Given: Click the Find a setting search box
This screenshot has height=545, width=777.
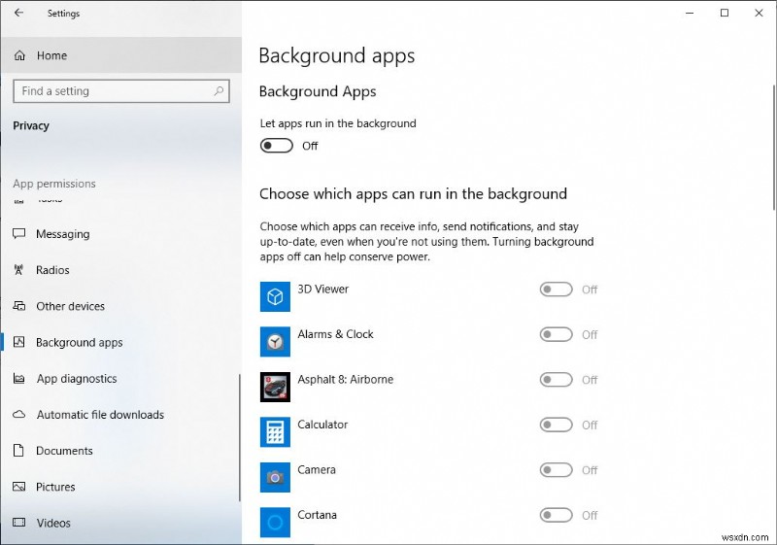Looking at the screenshot, I should pos(112,91).
